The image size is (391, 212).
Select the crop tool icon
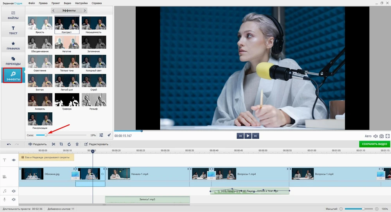point(61,144)
